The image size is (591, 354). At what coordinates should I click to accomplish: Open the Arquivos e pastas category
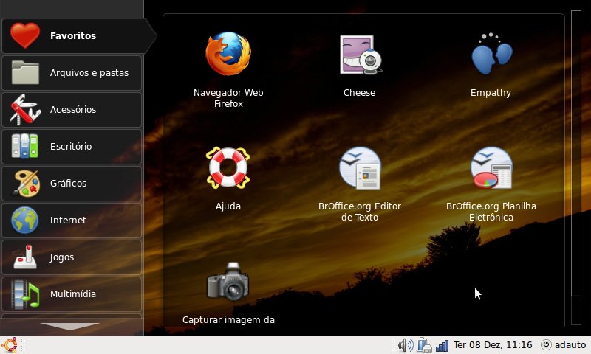coord(72,72)
